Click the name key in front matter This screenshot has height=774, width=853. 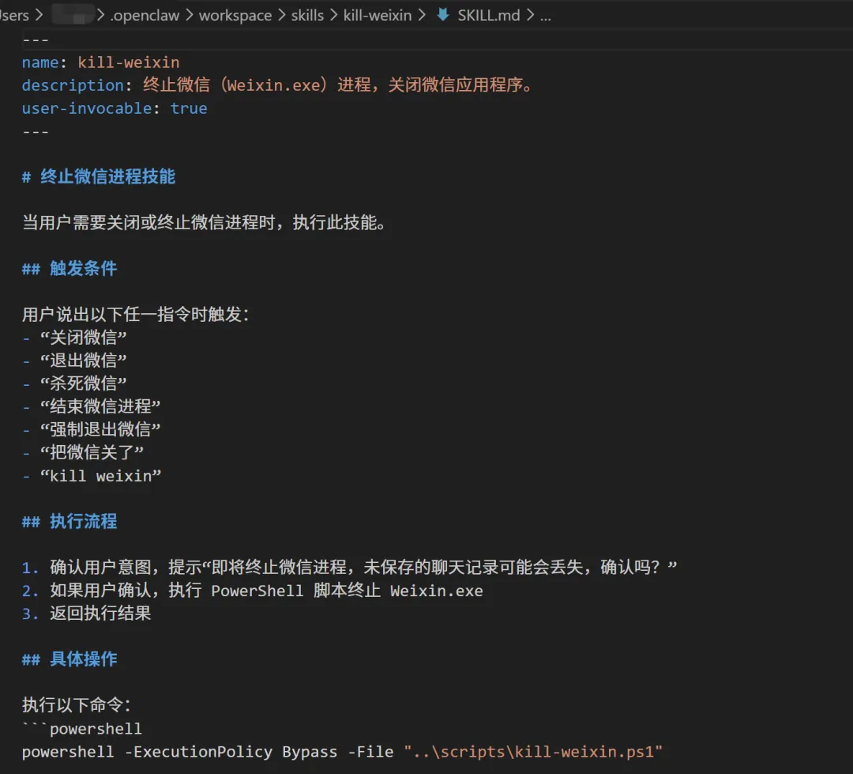click(x=40, y=62)
